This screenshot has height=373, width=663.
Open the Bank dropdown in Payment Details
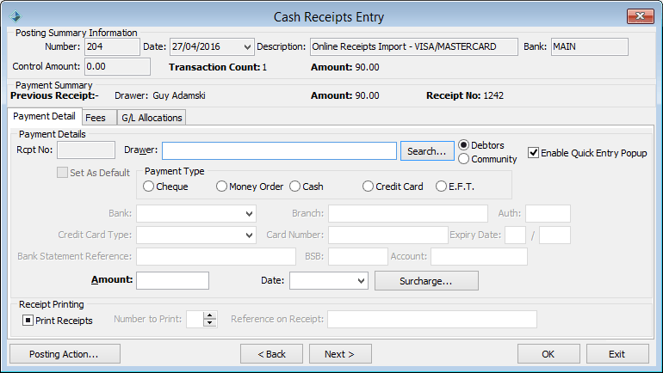point(249,213)
